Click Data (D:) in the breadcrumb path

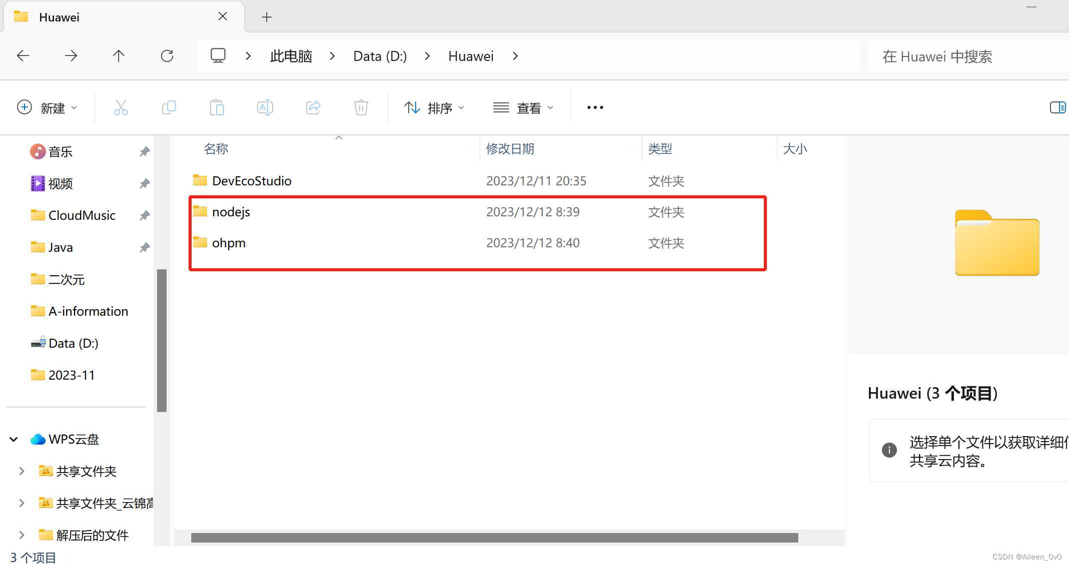click(380, 56)
